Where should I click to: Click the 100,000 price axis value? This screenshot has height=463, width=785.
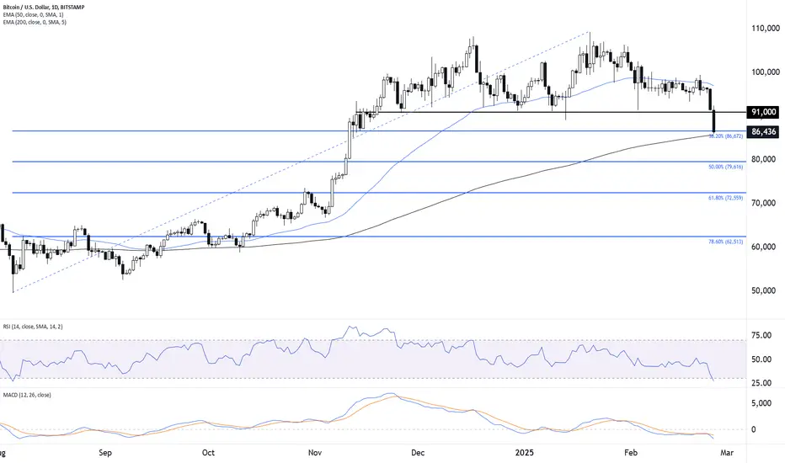[766, 72]
